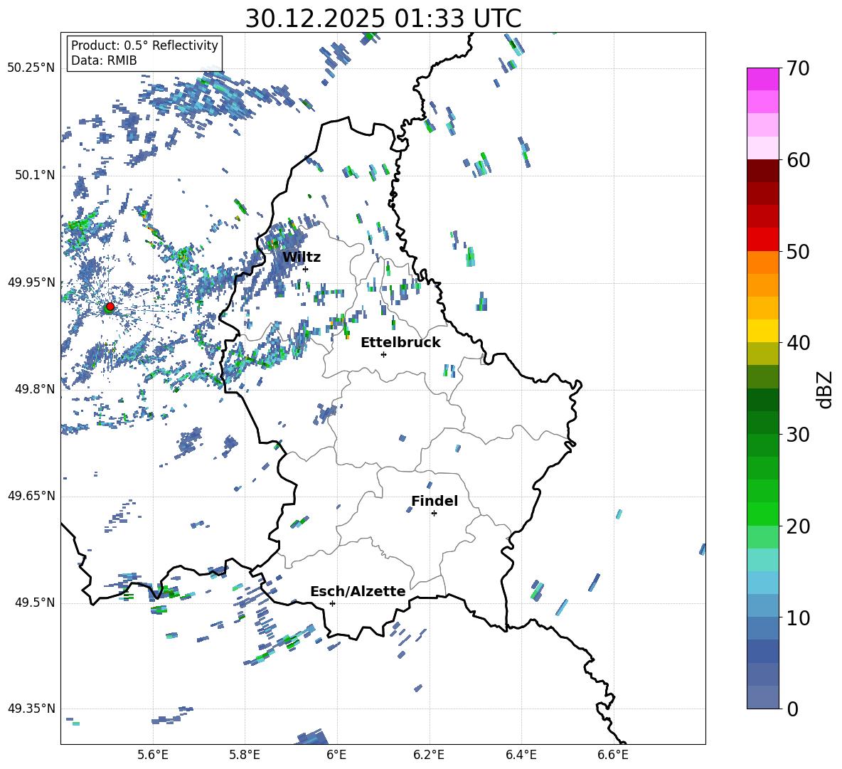Click the 50.25°N latitude label
Screen dimensions: 842x769
(x=31, y=68)
